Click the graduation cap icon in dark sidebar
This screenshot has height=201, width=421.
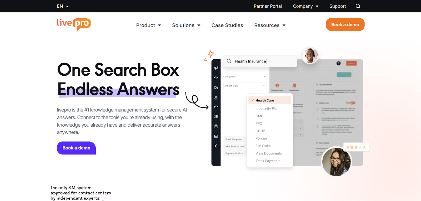pyautogui.click(x=216, y=107)
